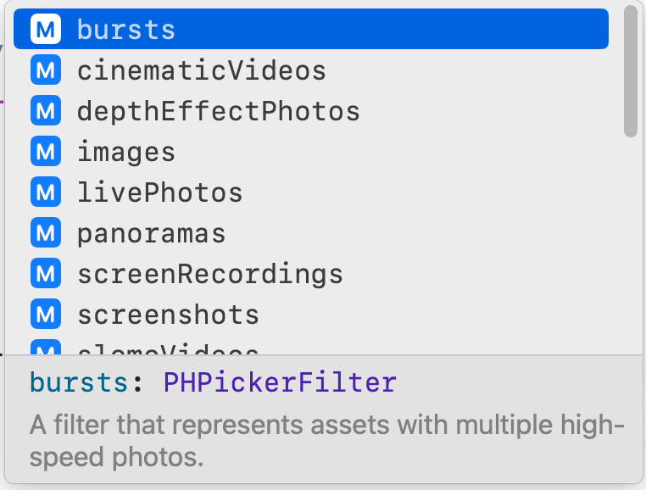This screenshot has height=490, width=646.
Task: Open the PHPickerFilter type link
Action: (280, 383)
